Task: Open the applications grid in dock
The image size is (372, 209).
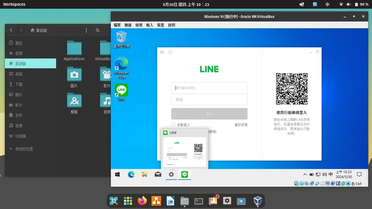Action: [128, 201]
